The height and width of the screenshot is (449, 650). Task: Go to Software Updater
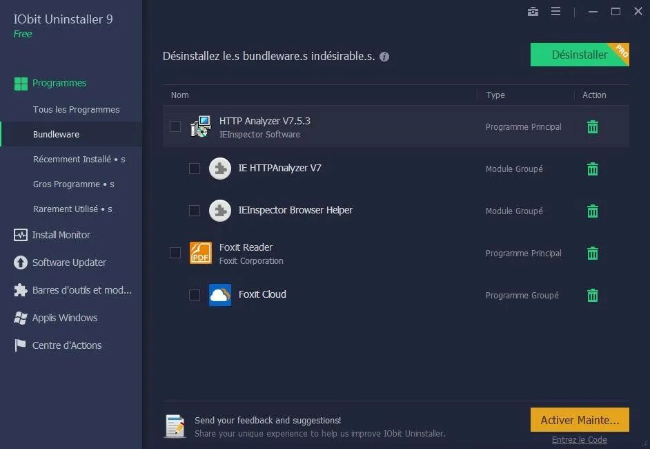(x=69, y=262)
